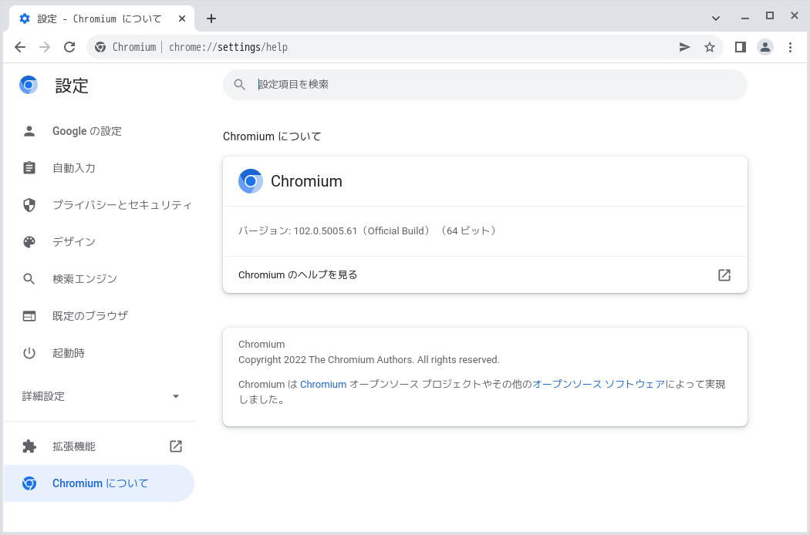This screenshot has width=810, height=535.
Task: Open デザイン settings section
Action: [x=100, y=242]
